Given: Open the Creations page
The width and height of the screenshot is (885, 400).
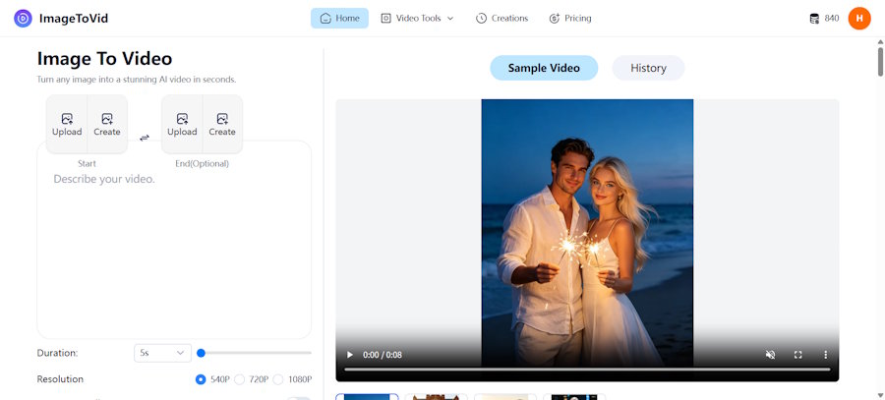Looking at the screenshot, I should pos(501,18).
